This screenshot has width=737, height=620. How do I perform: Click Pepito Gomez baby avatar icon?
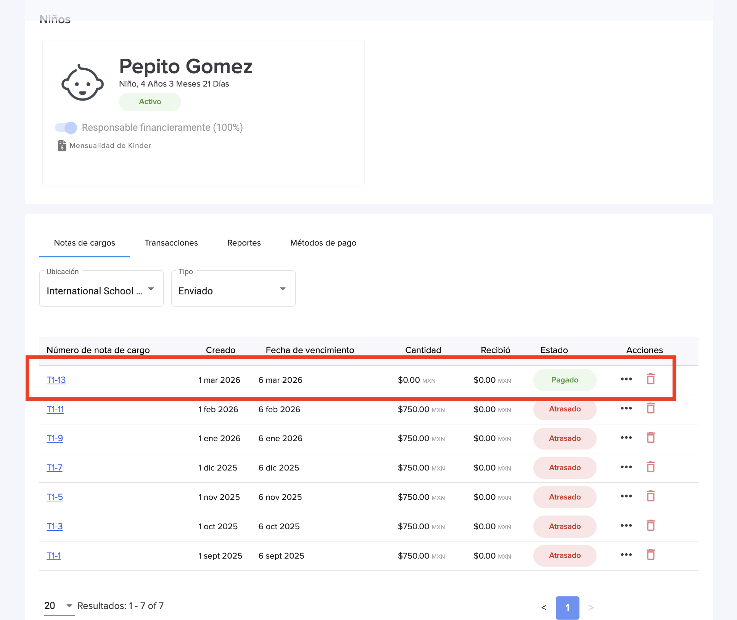coord(82,83)
